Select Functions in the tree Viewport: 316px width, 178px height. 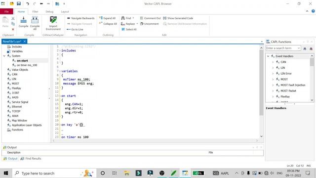[17, 130]
